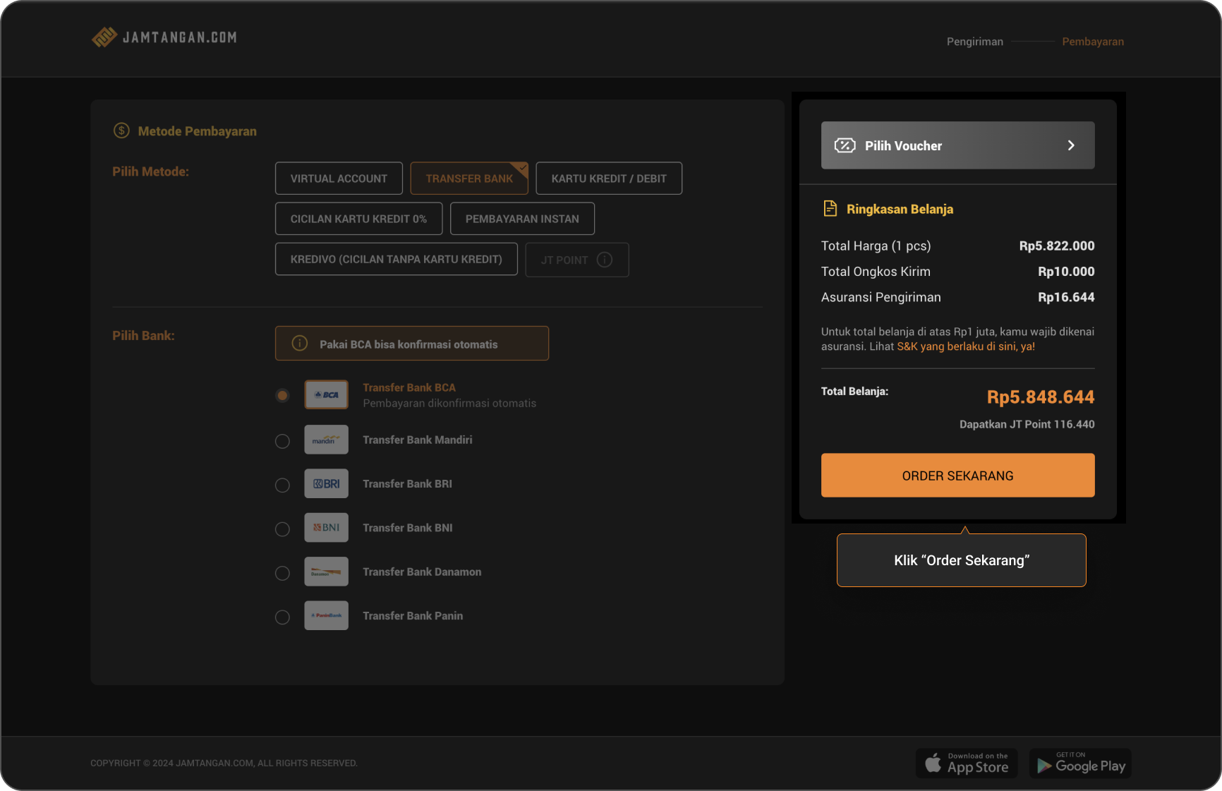Select the Transfer Bank Panin radio button
This screenshot has height=791, width=1222.
click(282, 617)
